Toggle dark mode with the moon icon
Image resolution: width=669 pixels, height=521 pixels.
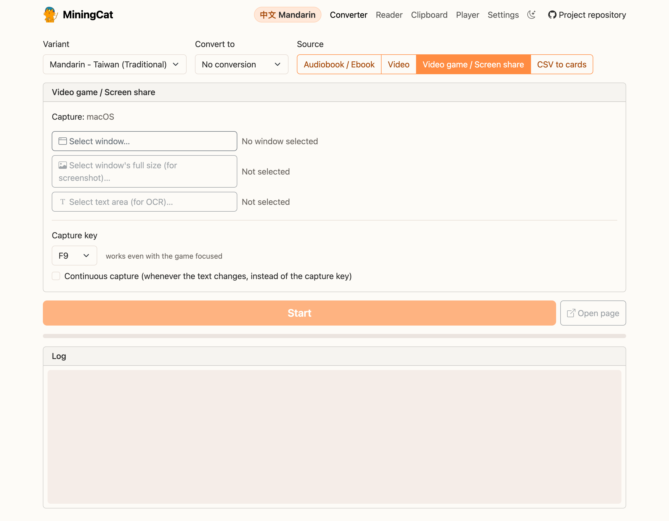click(532, 15)
